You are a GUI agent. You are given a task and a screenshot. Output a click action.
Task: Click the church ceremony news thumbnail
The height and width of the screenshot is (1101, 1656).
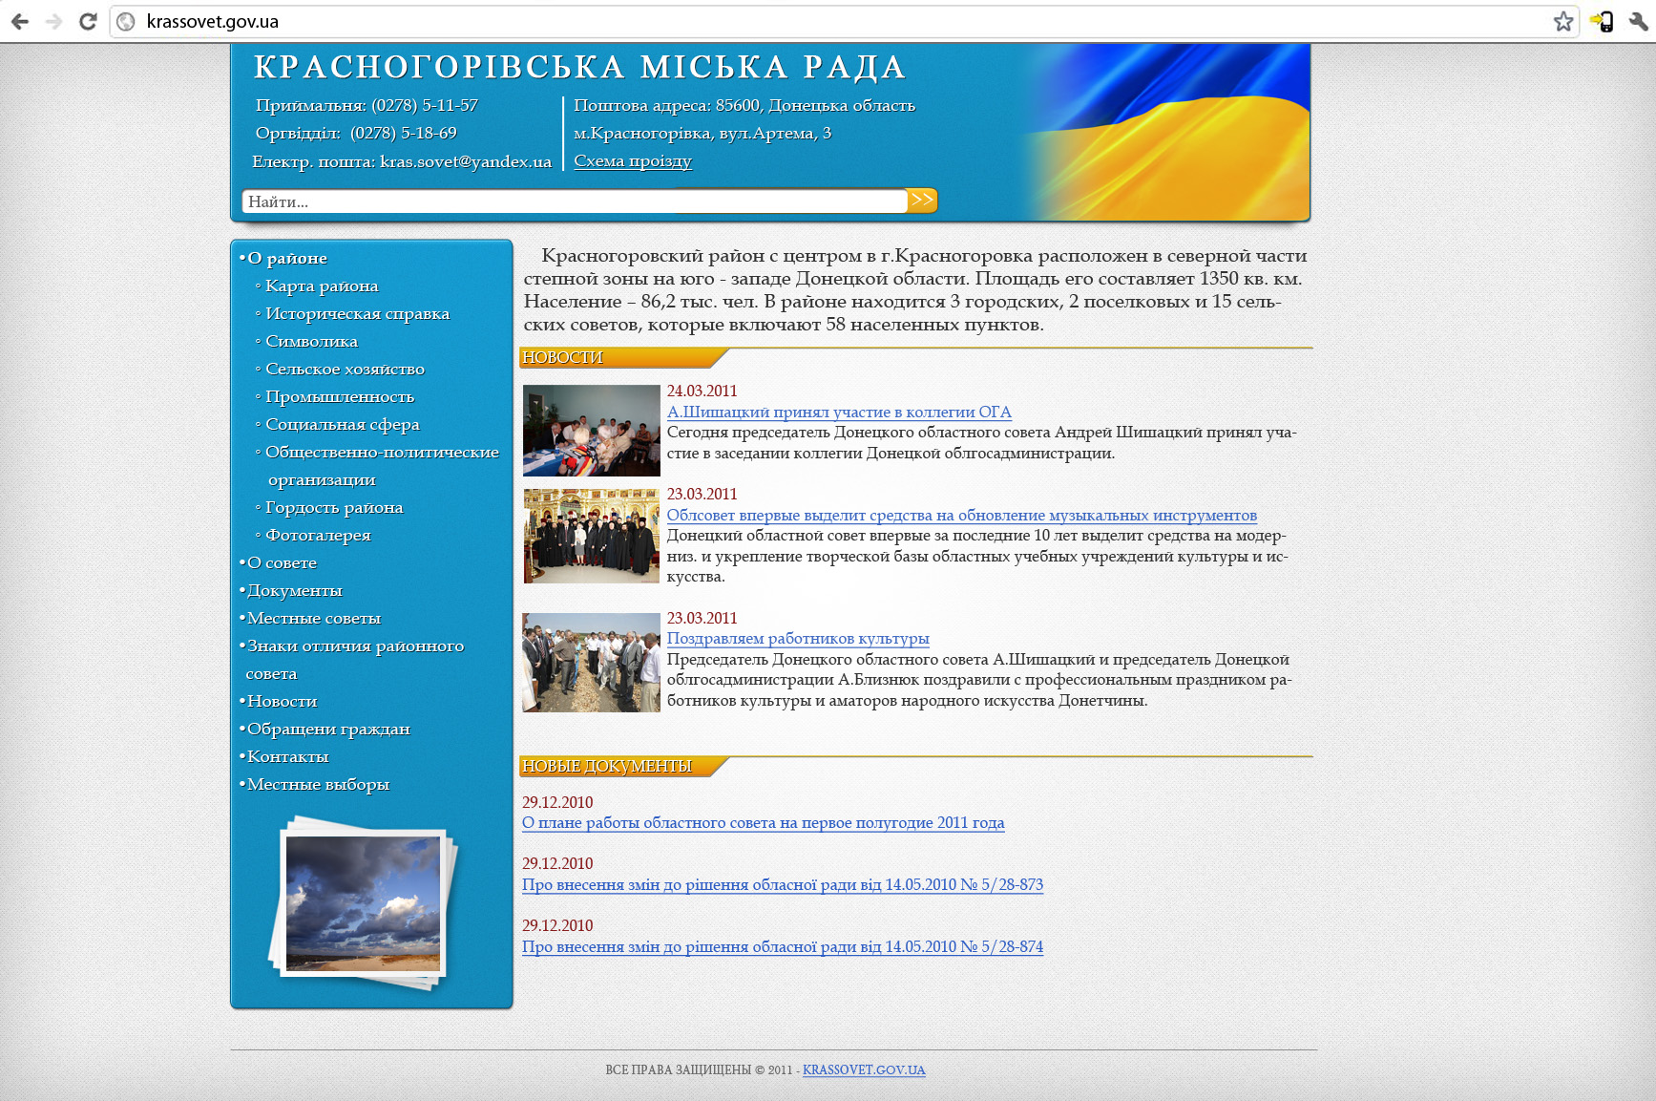(590, 536)
